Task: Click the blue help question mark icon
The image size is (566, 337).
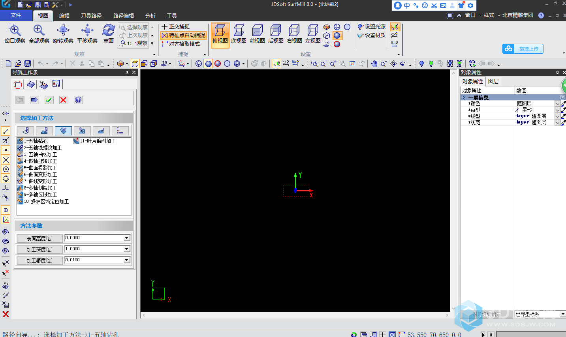Action: click(78, 100)
